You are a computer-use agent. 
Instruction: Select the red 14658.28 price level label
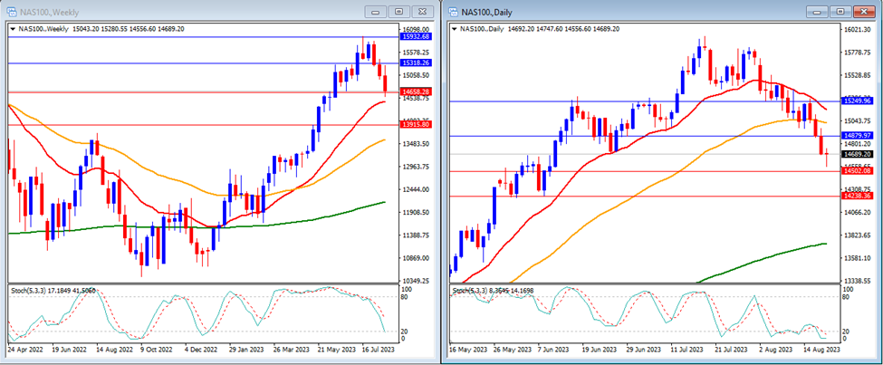click(415, 92)
